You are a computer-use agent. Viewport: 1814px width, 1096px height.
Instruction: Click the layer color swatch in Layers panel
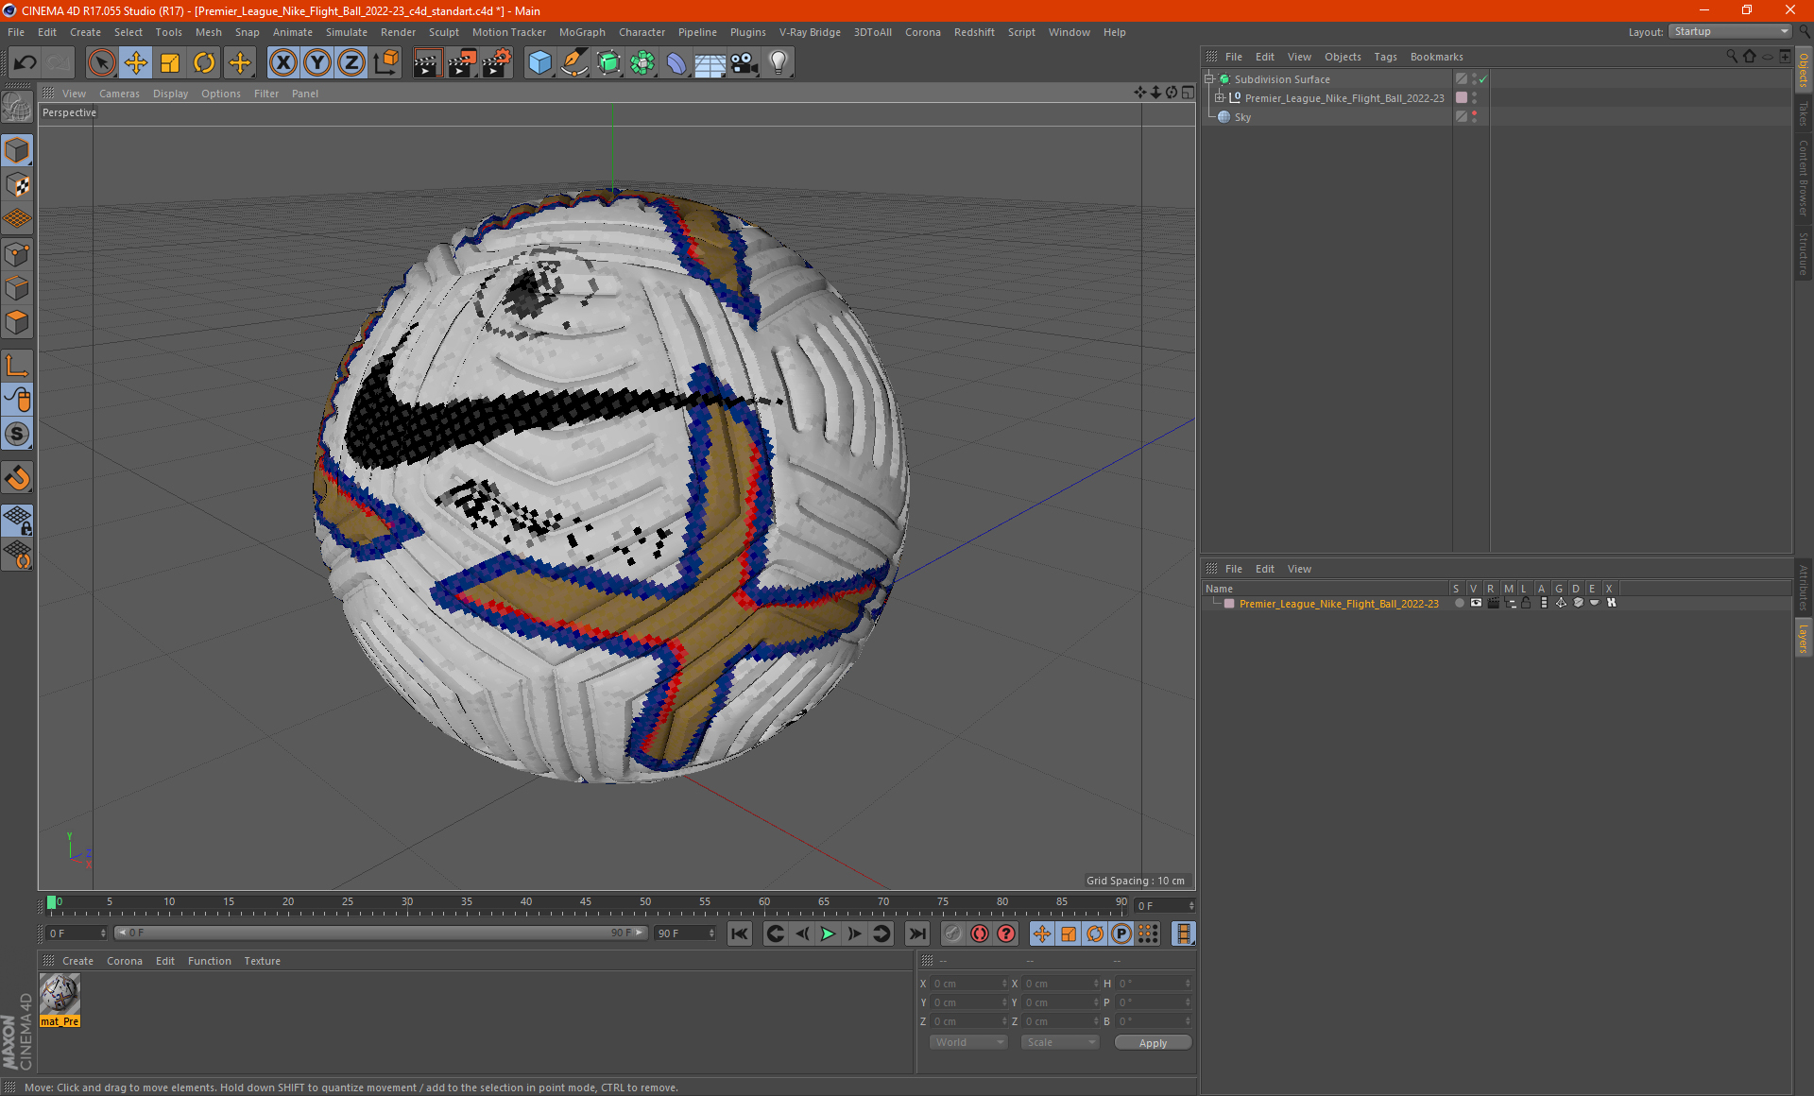click(x=1229, y=604)
